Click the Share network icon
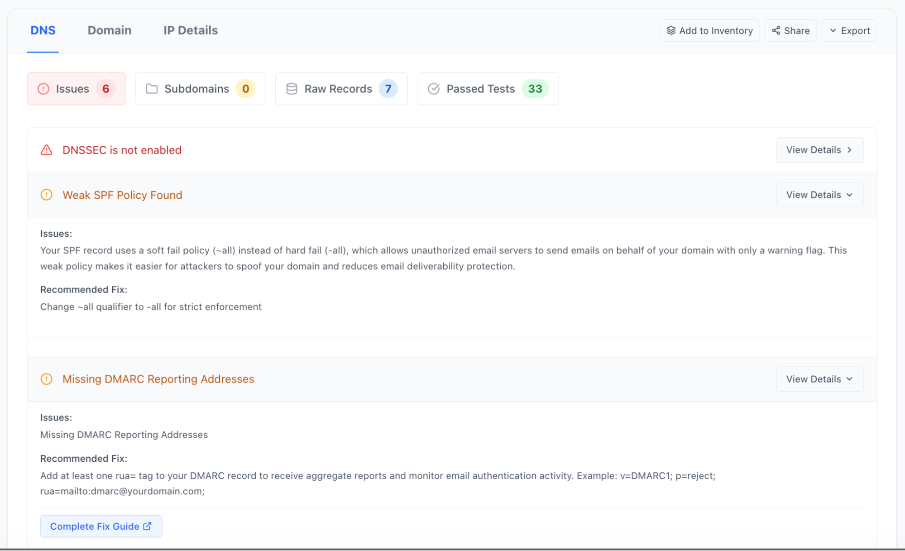The height and width of the screenshot is (551, 905). pyautogui.click(x=776, y=30)
